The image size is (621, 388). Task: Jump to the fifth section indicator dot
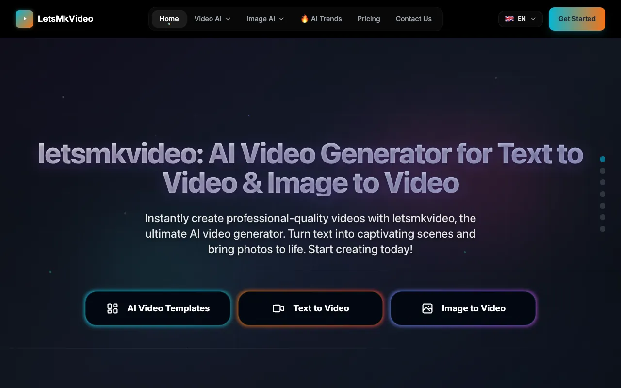tap(603, 206)
